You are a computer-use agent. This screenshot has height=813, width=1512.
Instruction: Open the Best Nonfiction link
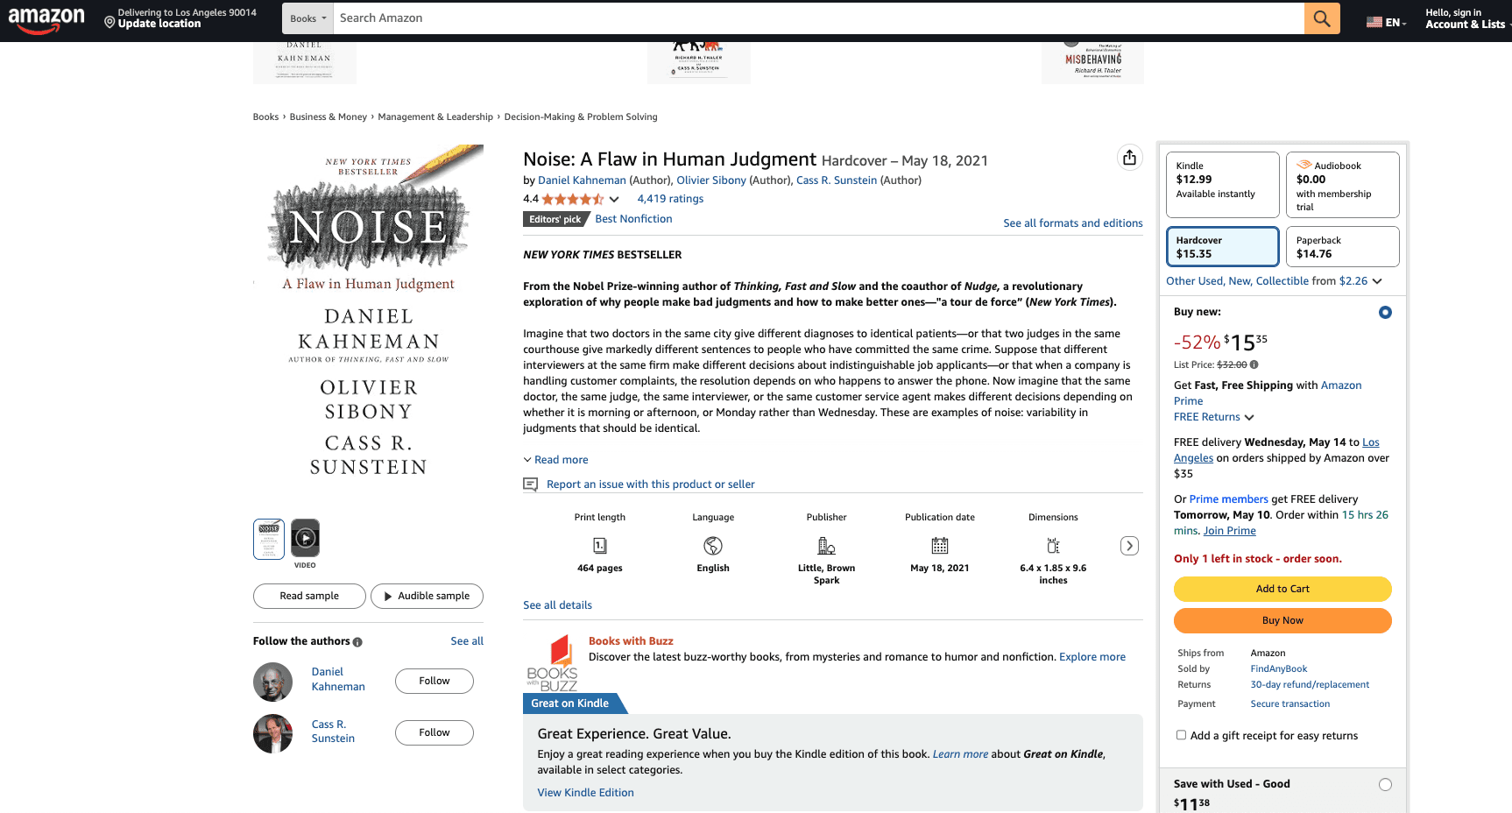(633, 219)
